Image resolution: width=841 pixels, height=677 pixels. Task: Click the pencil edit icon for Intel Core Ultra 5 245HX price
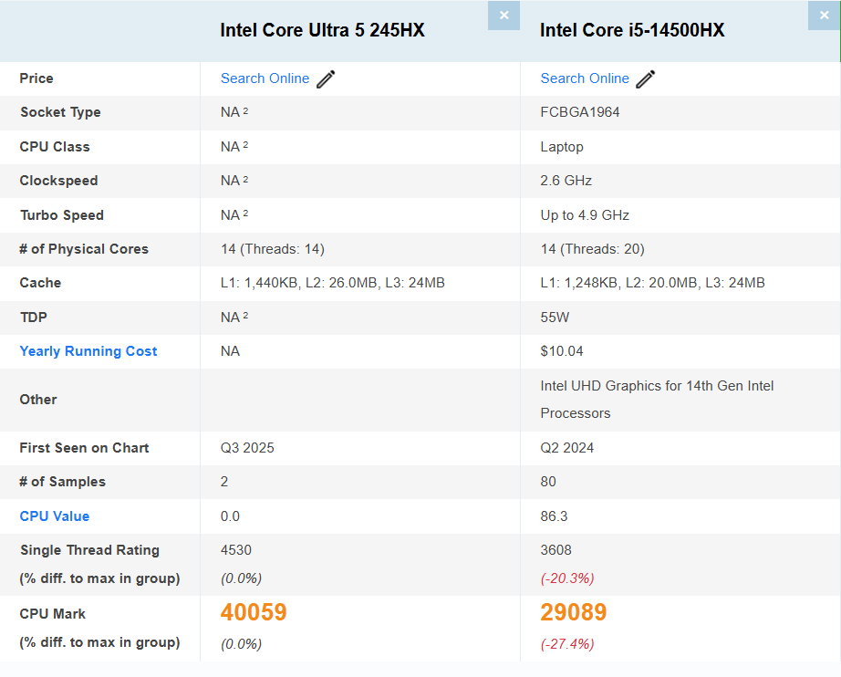326,78
